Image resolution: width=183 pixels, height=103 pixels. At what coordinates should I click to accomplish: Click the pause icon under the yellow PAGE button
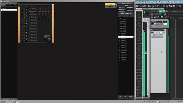point(113,7)
